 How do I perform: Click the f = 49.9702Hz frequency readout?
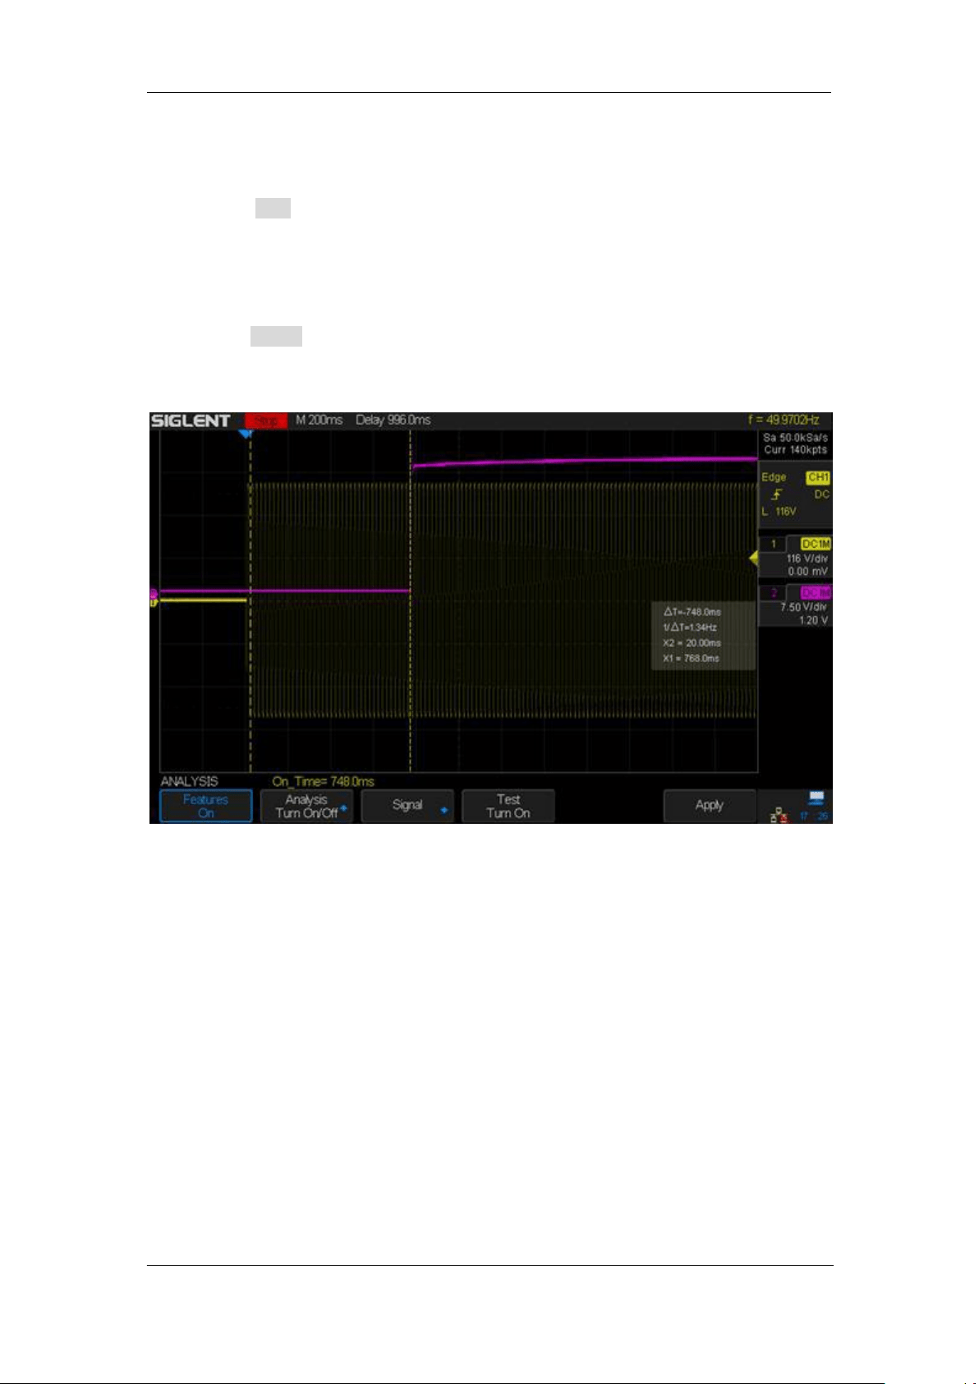click(x=783, y=420)
